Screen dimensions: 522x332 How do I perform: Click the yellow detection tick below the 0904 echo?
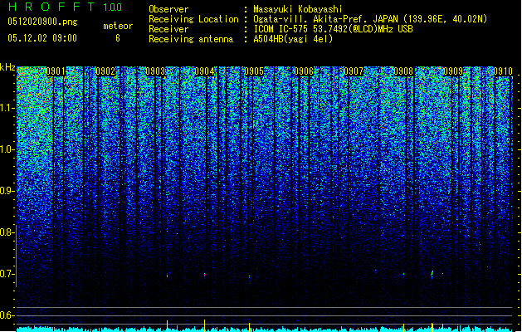(204, 325)
